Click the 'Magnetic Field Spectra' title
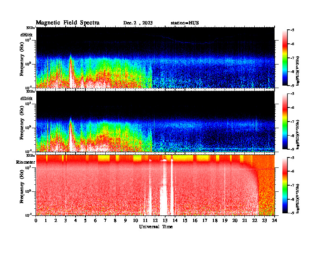The width and height of the screenshot is (327, 253). [x=68, y=23]
